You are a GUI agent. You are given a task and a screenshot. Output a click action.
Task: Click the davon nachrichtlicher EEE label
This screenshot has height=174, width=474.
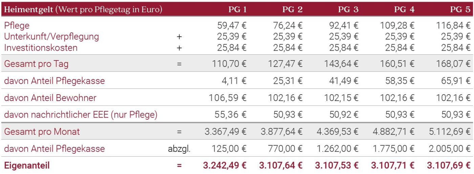click(x=81, y=115)
